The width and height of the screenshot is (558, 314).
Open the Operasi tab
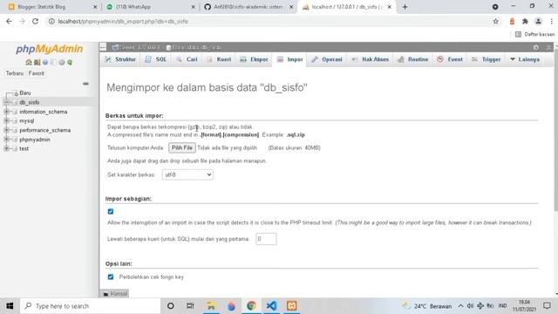coord(327,59)
